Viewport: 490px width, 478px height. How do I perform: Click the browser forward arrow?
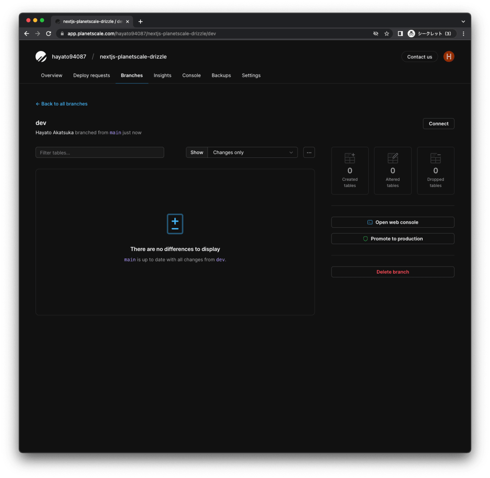tap(38, 34)
